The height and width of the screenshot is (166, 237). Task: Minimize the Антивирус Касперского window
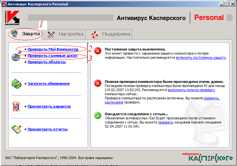coord(221,4)
